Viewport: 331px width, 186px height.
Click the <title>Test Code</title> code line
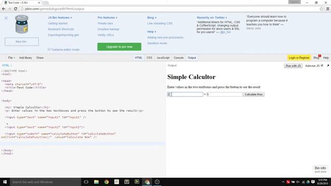(25, 87)
